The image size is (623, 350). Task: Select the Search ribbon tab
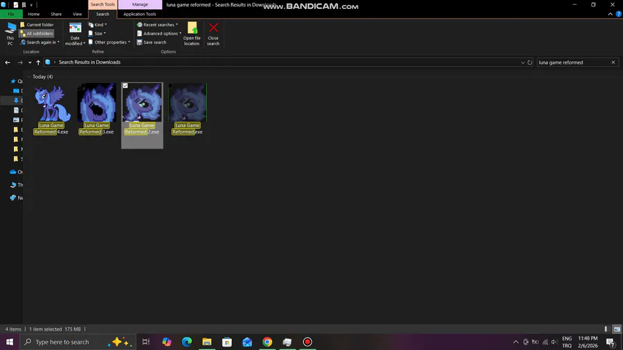(x=102, y=14)
